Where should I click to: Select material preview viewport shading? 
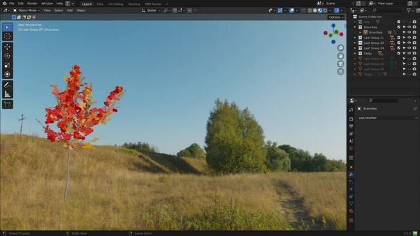click(320, 10)
